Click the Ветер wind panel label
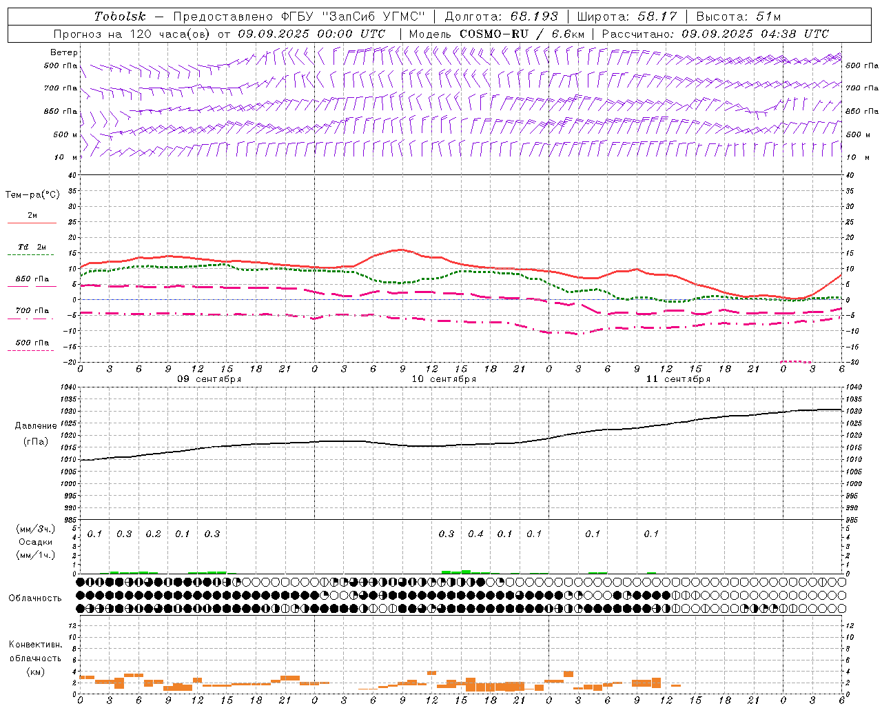The height and width of the screenshot is (706, 882). click(x=64, y=52)
